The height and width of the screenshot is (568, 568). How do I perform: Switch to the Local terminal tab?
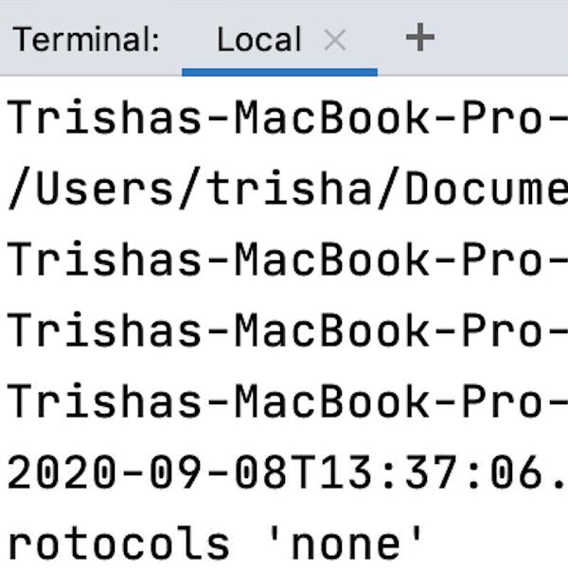258,39
